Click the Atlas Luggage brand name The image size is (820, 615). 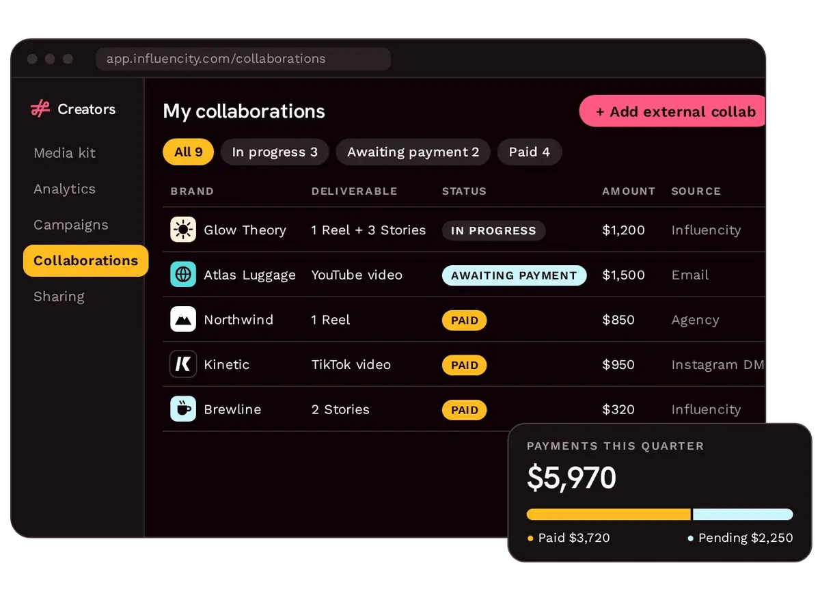pyautogui.click(x=249, y=275)
